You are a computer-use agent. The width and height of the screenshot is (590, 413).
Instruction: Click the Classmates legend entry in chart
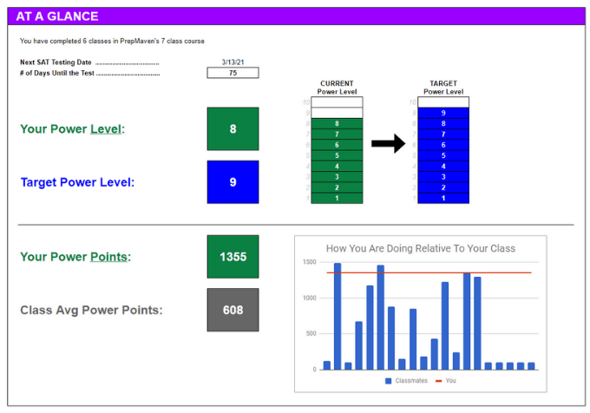pyautogui.click(x=405, y=381)
